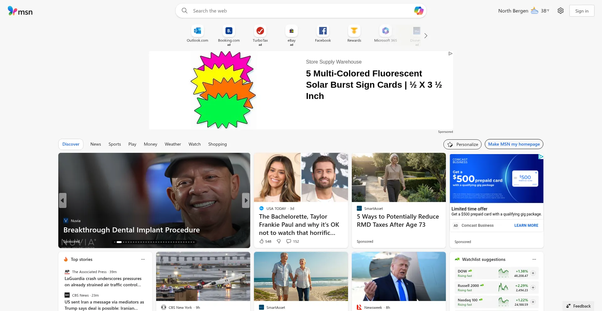602x311 pixels.
Task: Click the plane crash CBS New York thumbnail
Action: coord(203,276)
